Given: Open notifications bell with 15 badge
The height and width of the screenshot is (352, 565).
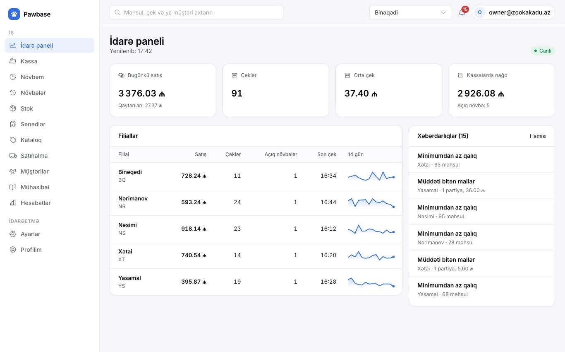Looking at the screenshot, I should click(462, 12).
